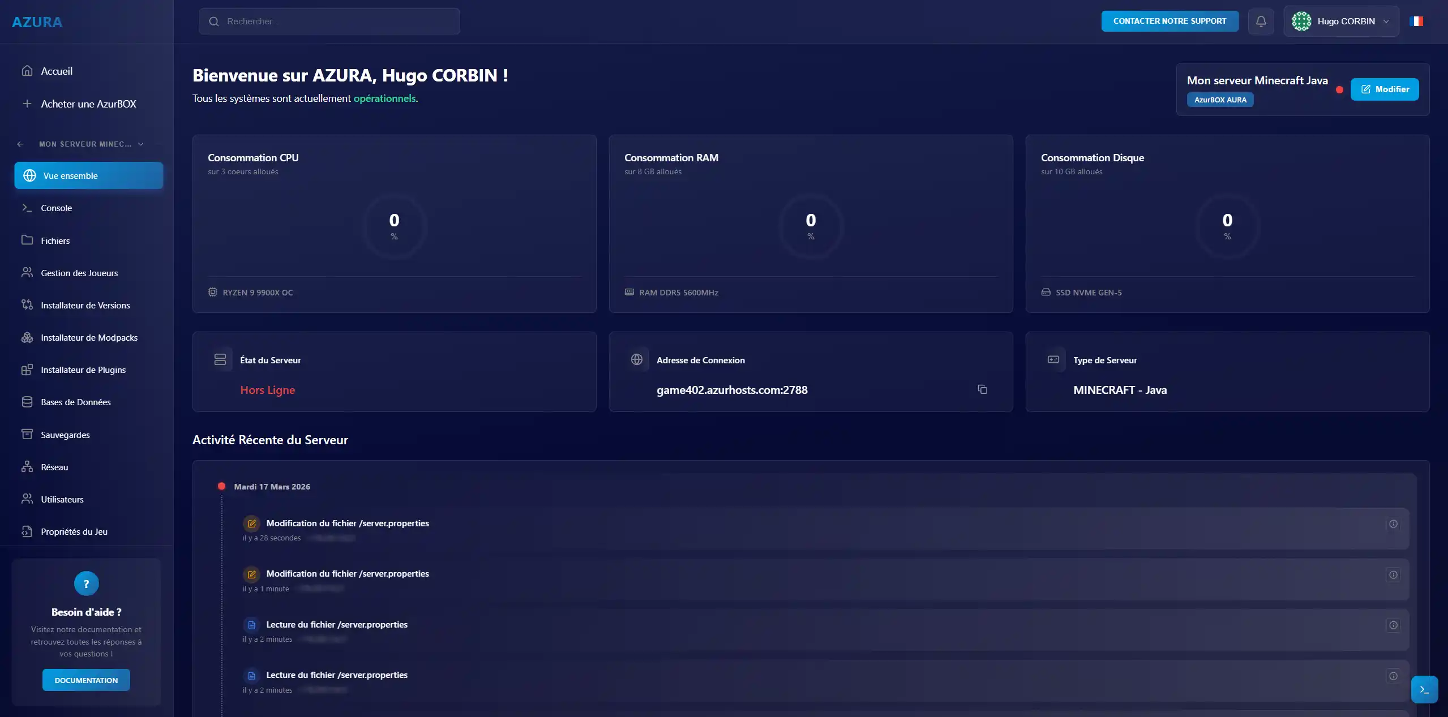
Task: Click info icon on first server.properties modification
Action: (x=1393, y=524)
